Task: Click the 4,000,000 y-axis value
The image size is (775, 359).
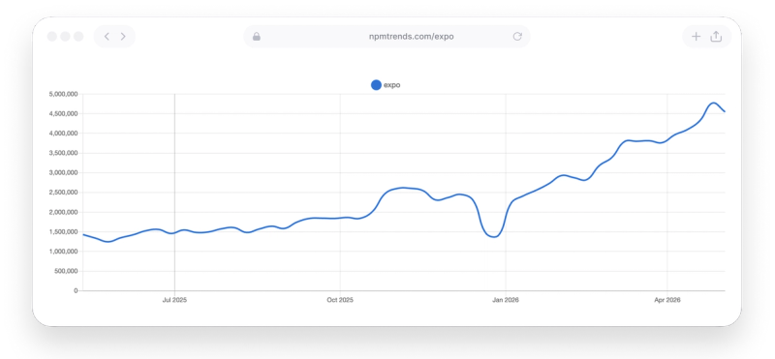Action: [63, 134]
